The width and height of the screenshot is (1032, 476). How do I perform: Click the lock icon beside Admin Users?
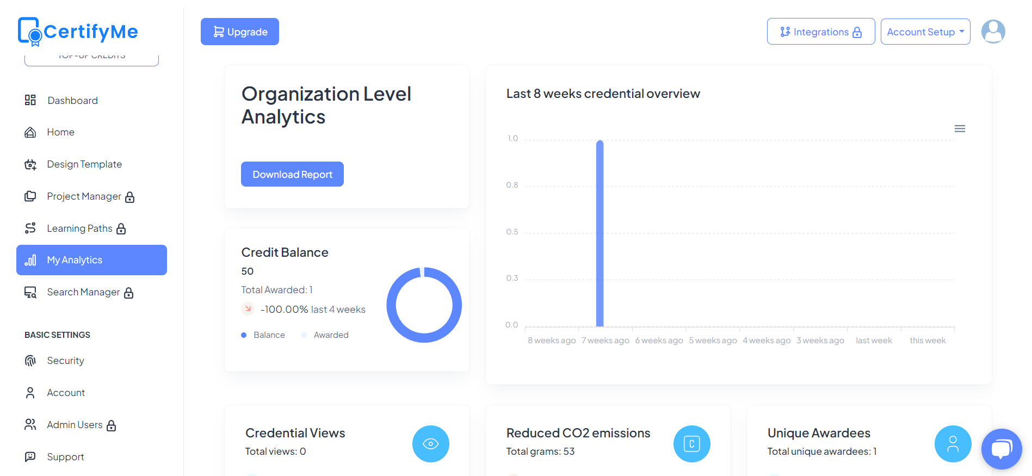[x=111, y=425]
